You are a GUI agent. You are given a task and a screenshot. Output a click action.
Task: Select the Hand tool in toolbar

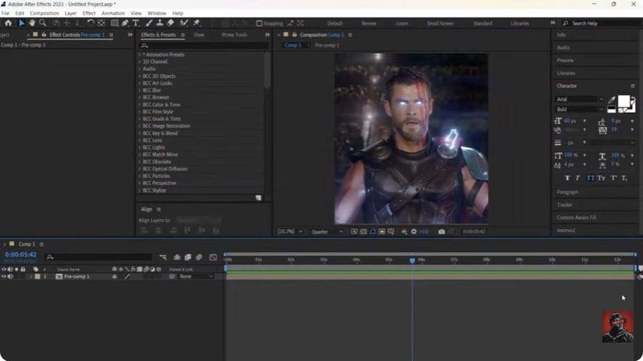(x=32, y=23)
